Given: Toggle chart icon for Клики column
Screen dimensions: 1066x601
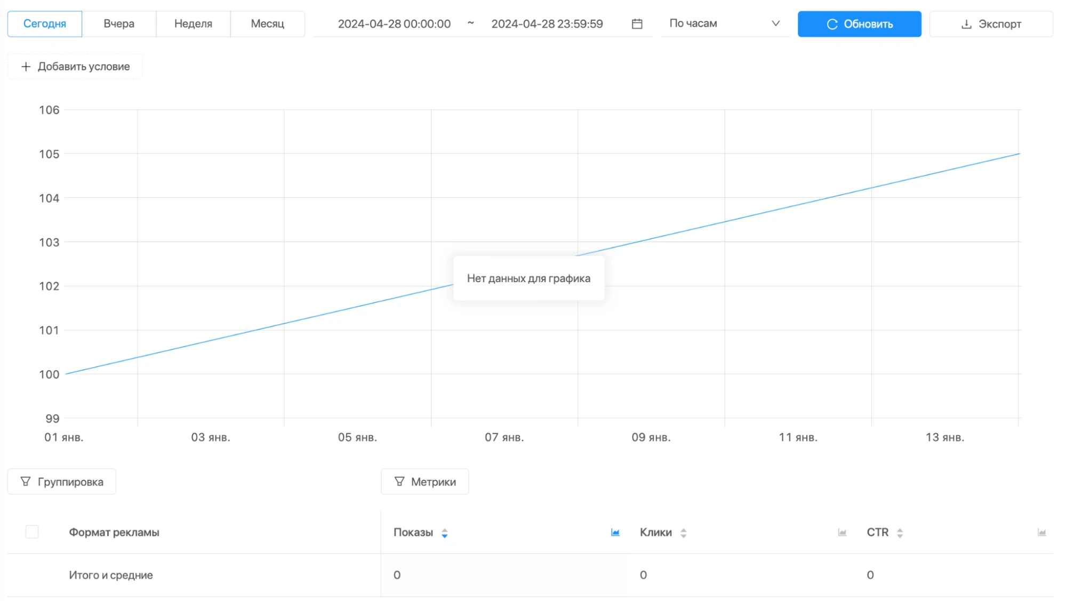Looking at the screenshot, I should (x=842, y=532).
